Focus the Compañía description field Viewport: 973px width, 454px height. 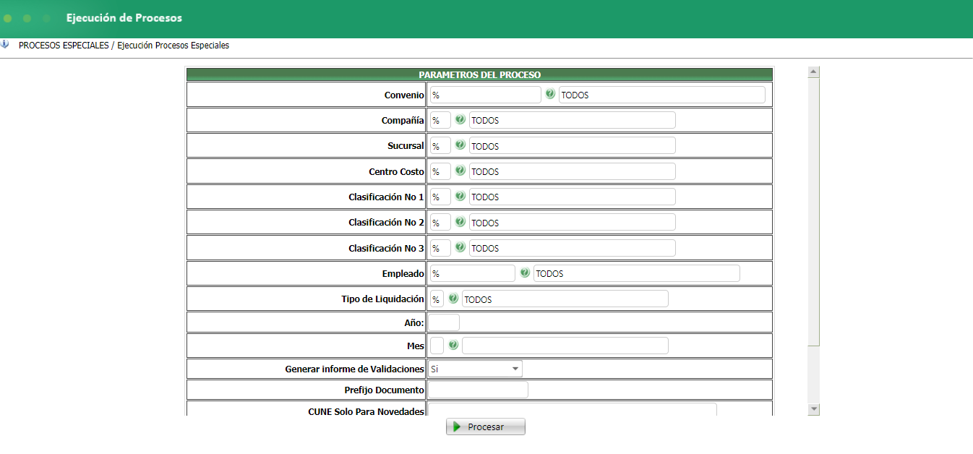(573, 120)
